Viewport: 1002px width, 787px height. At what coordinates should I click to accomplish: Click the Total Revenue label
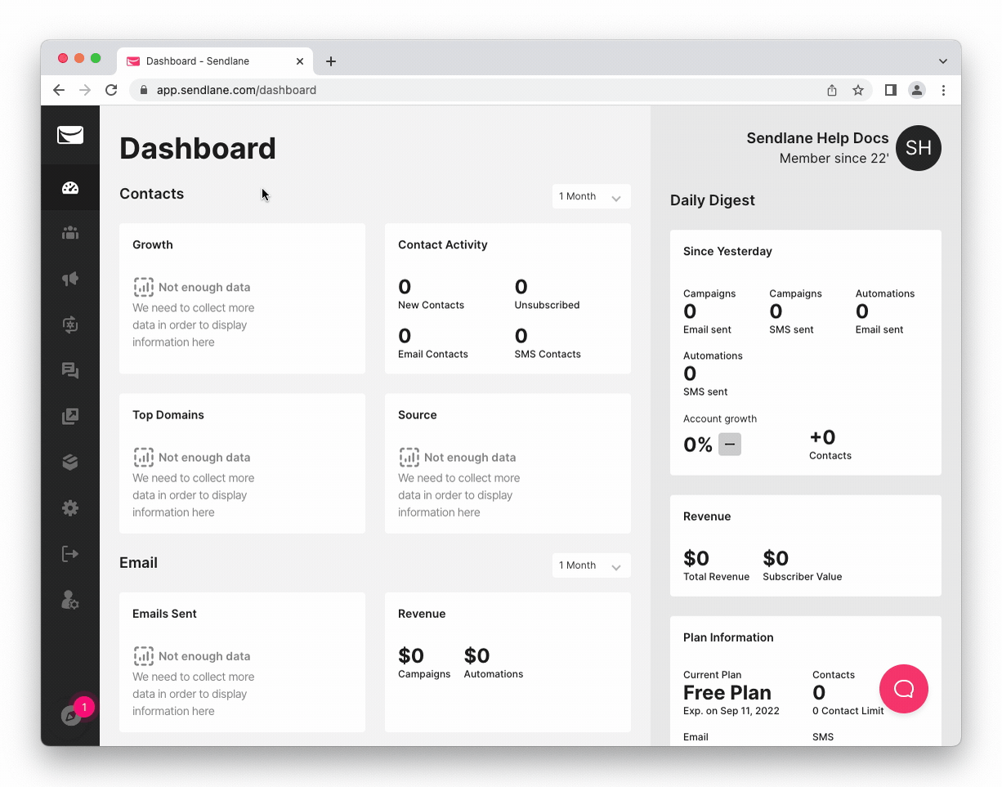(716, 576)
